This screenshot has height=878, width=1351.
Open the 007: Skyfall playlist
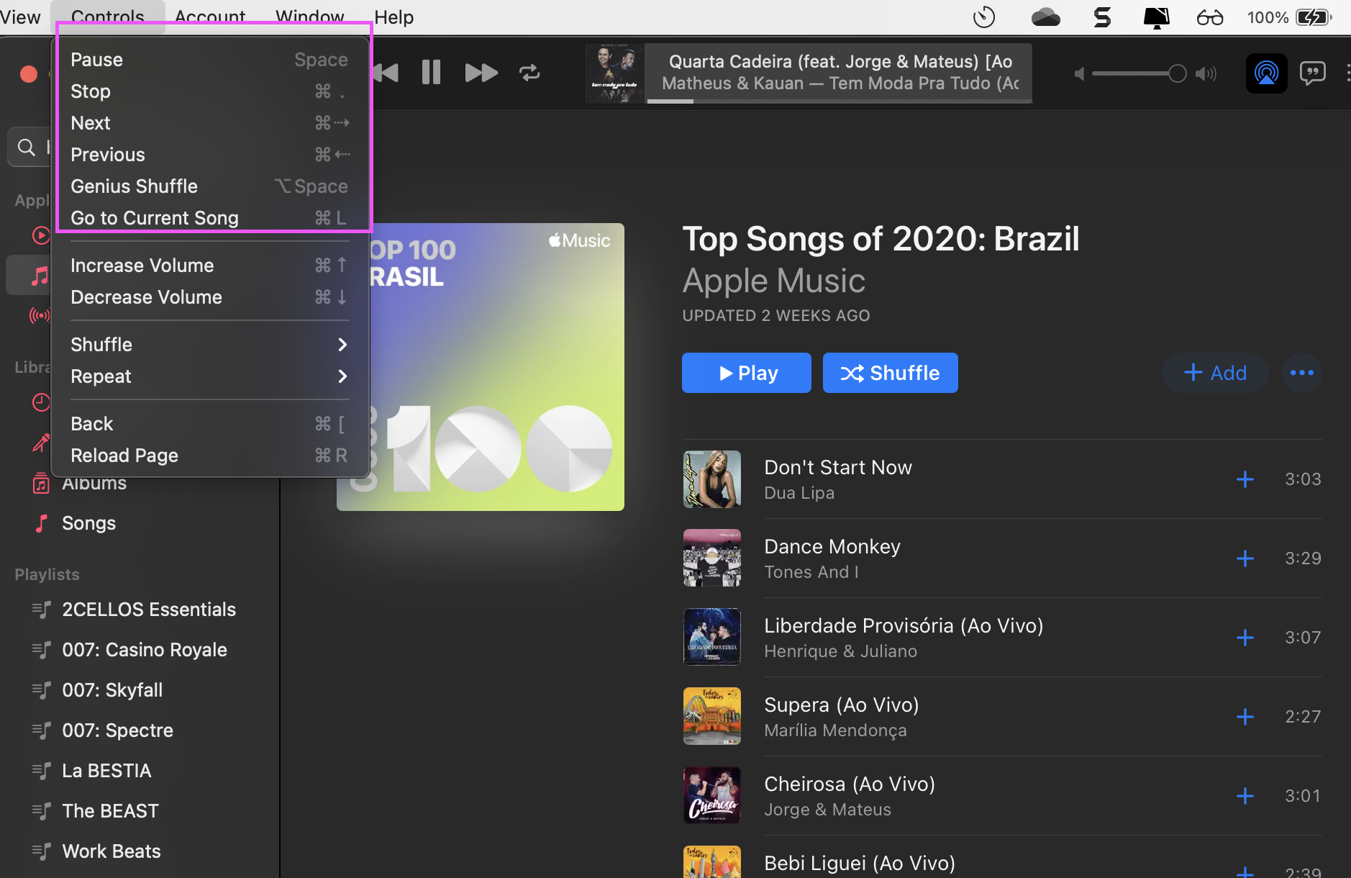112,690
